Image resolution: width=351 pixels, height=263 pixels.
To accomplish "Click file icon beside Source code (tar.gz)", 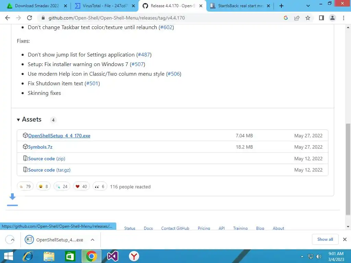I will tap(25, 170).
